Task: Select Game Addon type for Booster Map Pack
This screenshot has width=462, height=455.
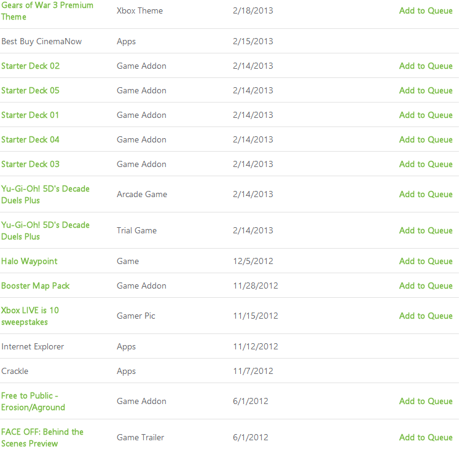Action: click(141, 286)
